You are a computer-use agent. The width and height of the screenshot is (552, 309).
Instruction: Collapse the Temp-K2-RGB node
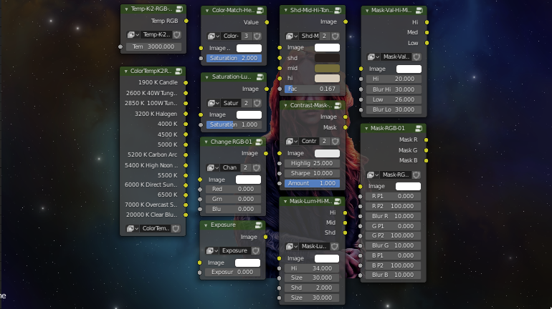(x=126, y=9)
